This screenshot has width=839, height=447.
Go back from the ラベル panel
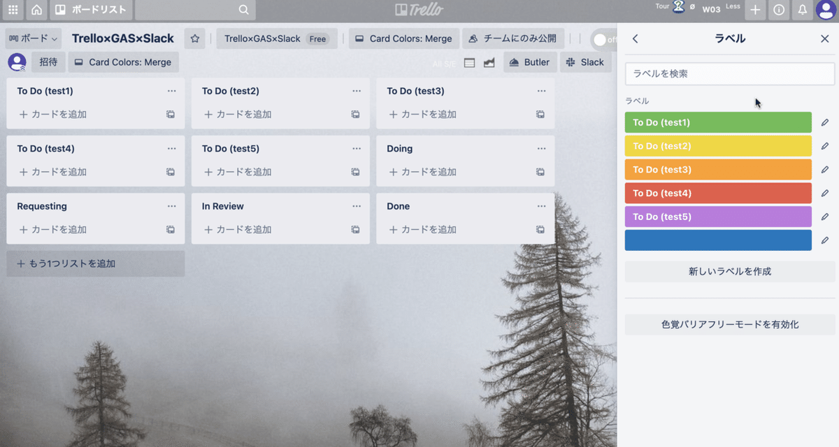click(635, 39)
